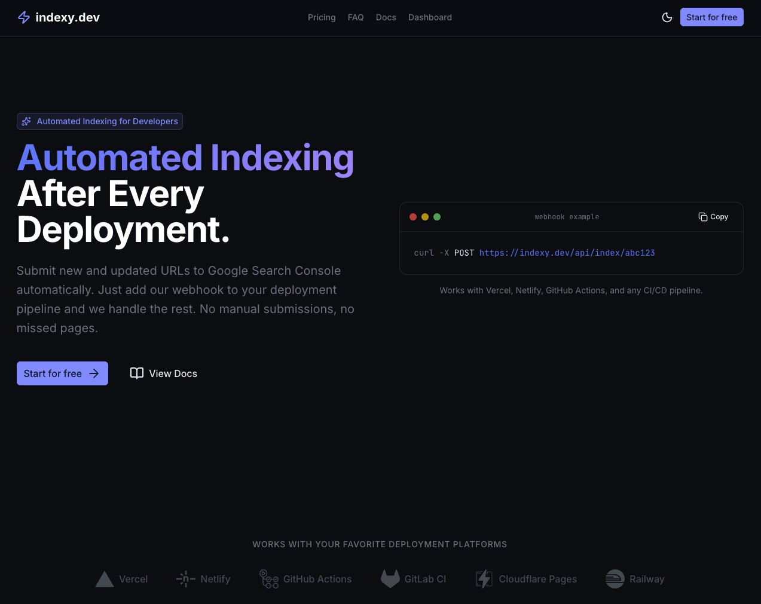Click the copy icon in the webhook window
This screenshot has height=604, width=761.
pos(702,217)
